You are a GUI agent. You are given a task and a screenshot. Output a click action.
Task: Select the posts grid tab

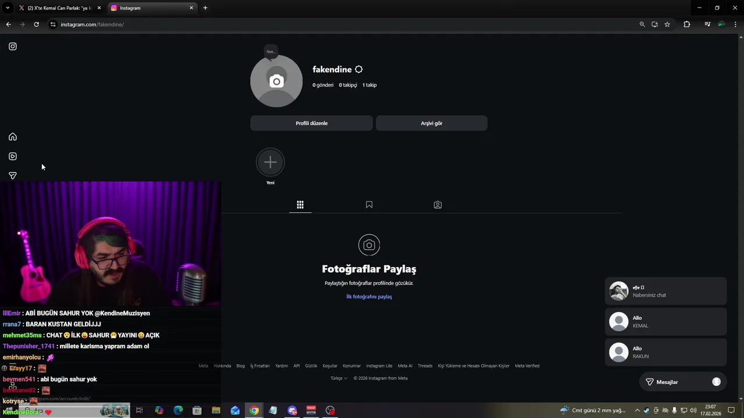(300, 205)
